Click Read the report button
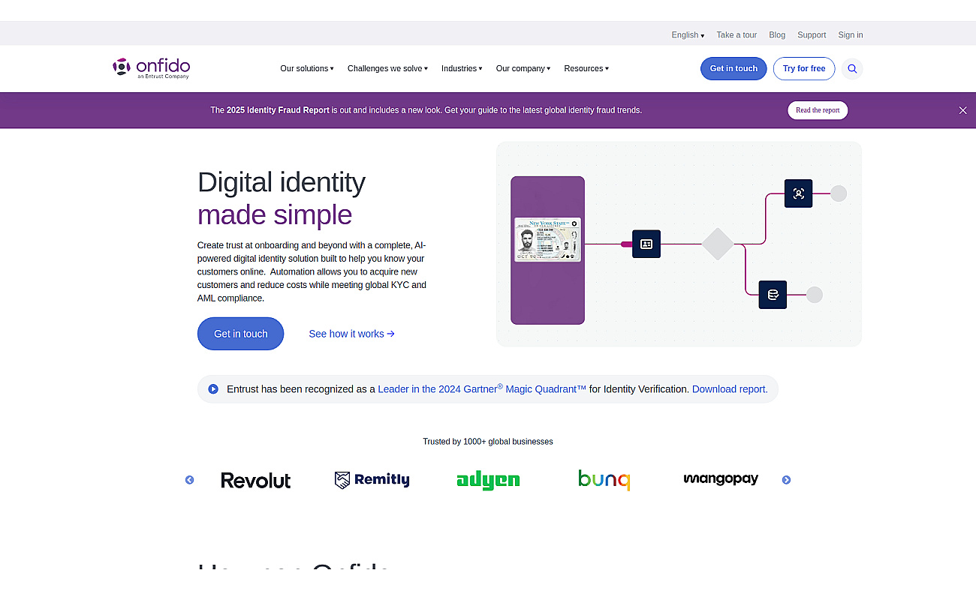Image resolution: width=976 pixels, height=591 pixels. pyautogui.click(x=818, y=110)
